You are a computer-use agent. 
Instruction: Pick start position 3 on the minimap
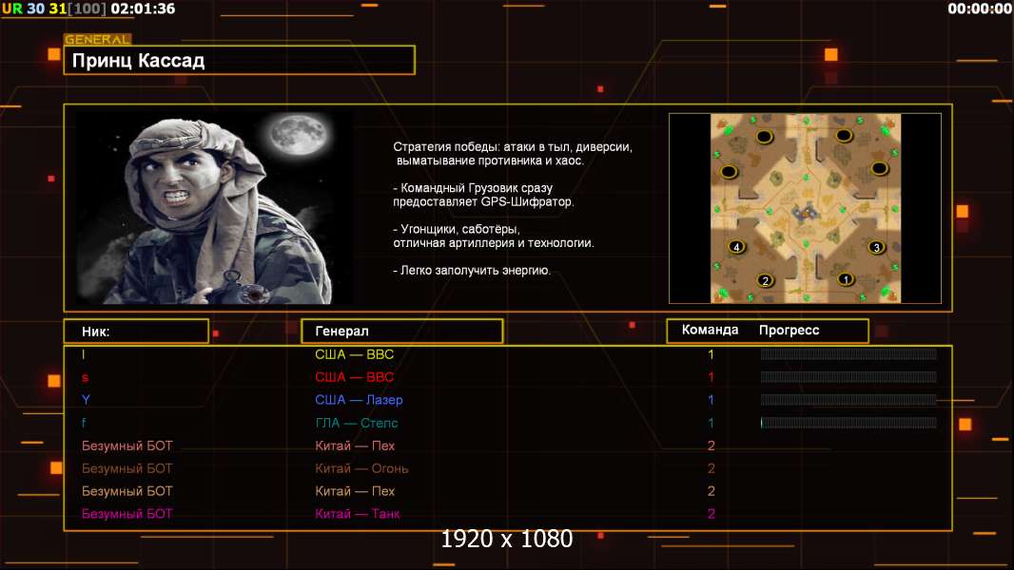tap(876, 247)
